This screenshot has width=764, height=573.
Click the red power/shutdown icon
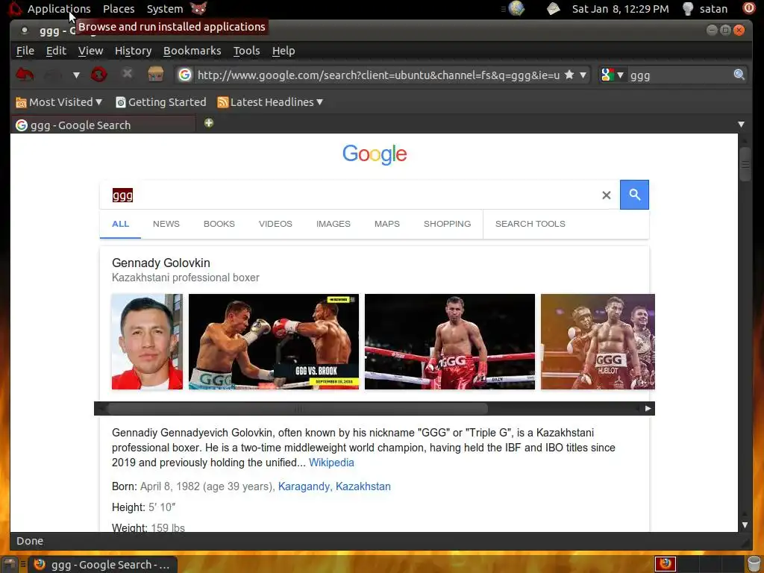click(748, 8)
